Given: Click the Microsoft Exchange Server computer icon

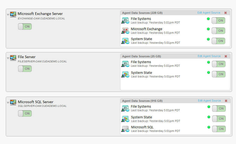Looking at the screenshot, I should pyautogui.click(x=13, y=14).
